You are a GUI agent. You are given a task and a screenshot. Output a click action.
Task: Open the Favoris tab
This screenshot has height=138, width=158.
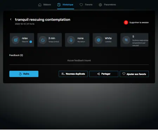(x=86, y=5)
